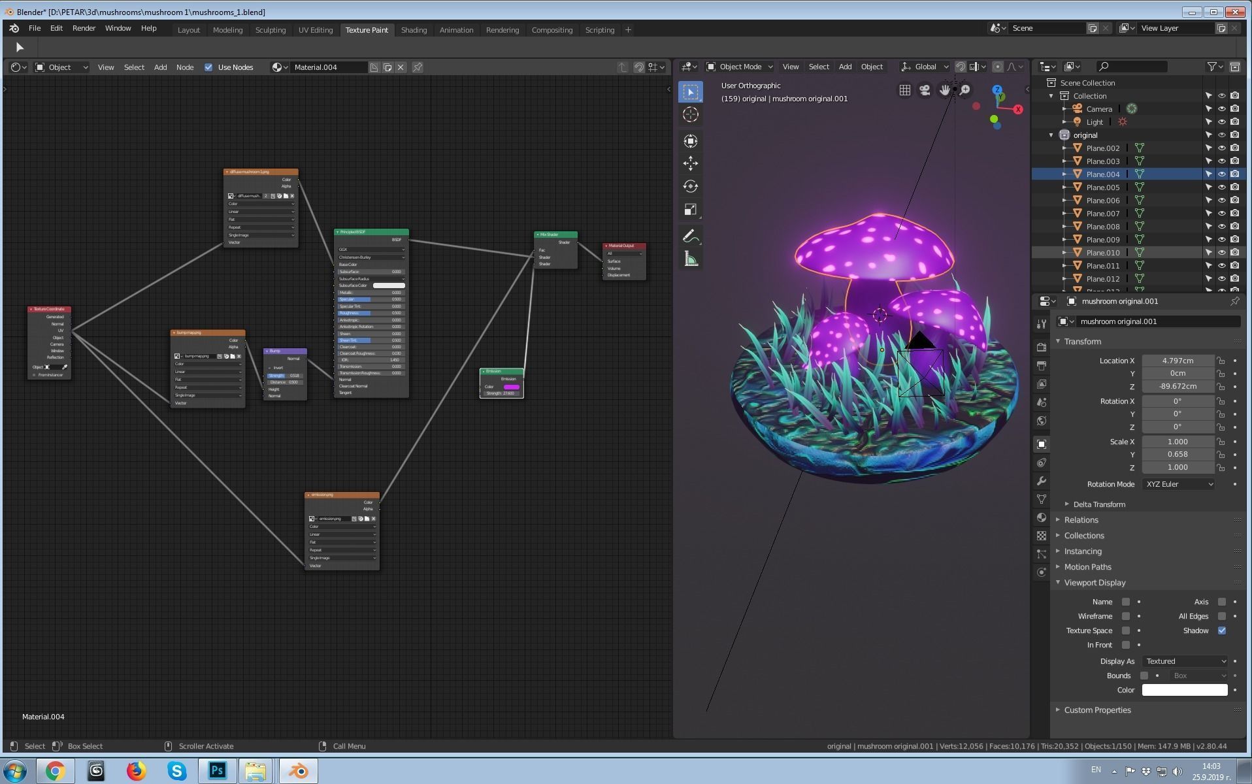This screenshot has width=1252, height=784.
Task: Click the outliner search field
Action: pyautogui.click(x=1132, y=67)
